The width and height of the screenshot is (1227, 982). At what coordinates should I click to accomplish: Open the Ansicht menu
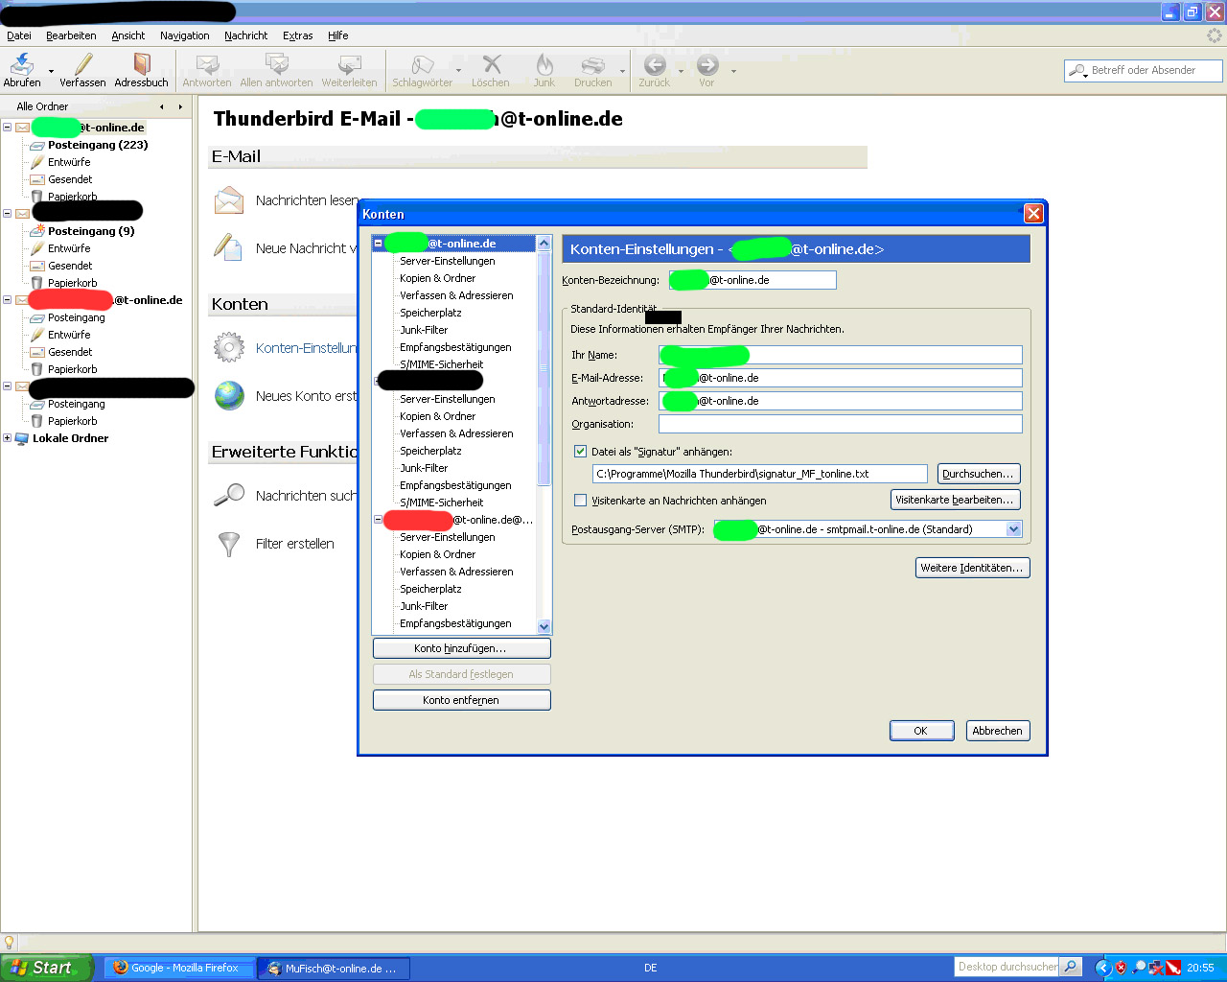point(128,35)
